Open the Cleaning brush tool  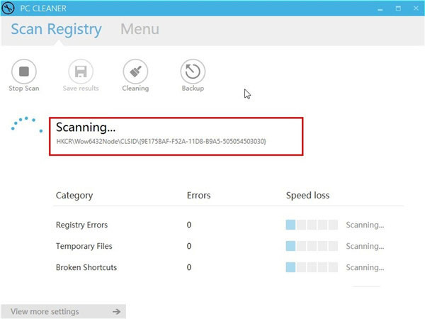pos(135,71)
